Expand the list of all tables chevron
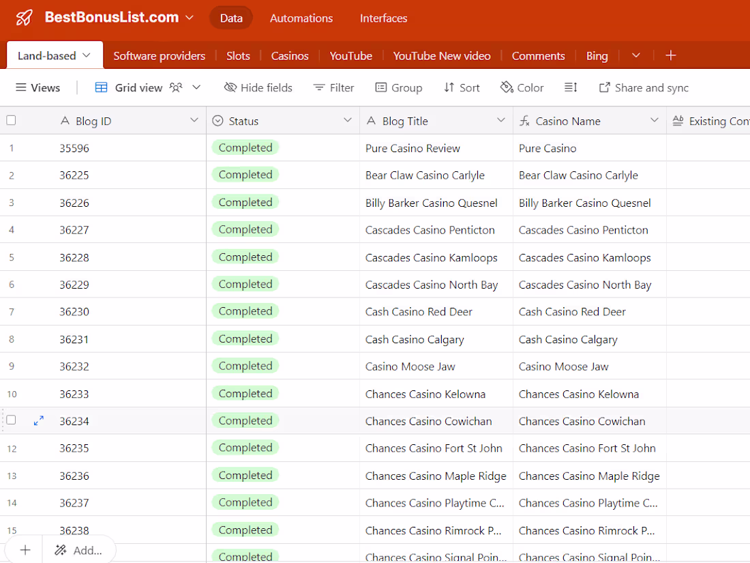This screenshot has height=563, width=750. pos(636,55)
